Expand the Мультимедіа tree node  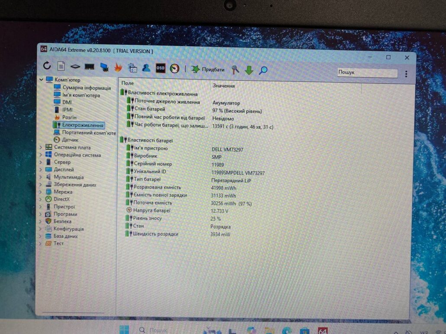click(41, 177)
